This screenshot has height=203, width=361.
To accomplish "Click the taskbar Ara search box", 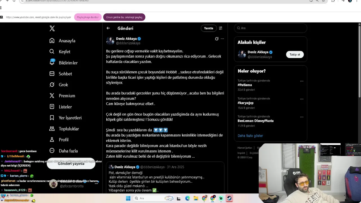I will pos(153,198).
